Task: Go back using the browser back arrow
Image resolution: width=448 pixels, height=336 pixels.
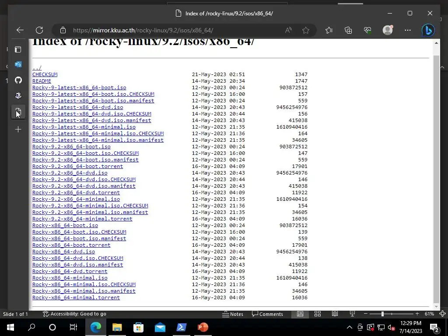Action: pos(20,30)
